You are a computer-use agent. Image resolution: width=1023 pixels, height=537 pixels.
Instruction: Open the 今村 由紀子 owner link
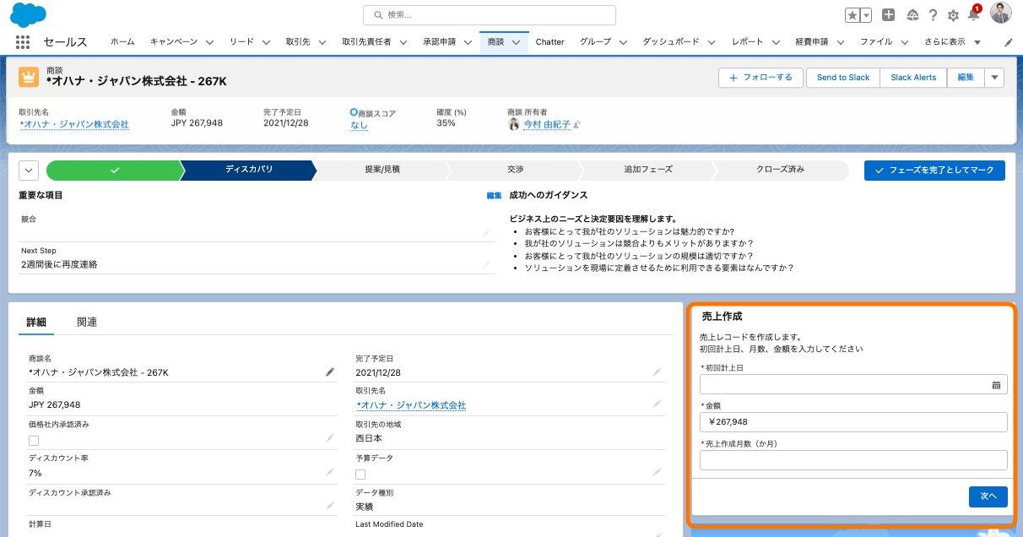click(546, 124)
